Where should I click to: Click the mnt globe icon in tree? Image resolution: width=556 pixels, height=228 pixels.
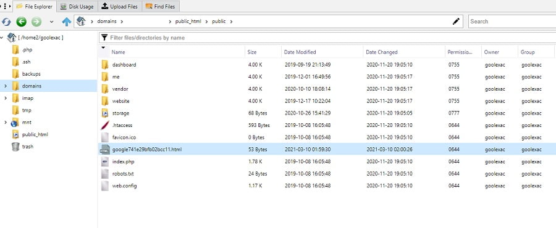(15, 122)
